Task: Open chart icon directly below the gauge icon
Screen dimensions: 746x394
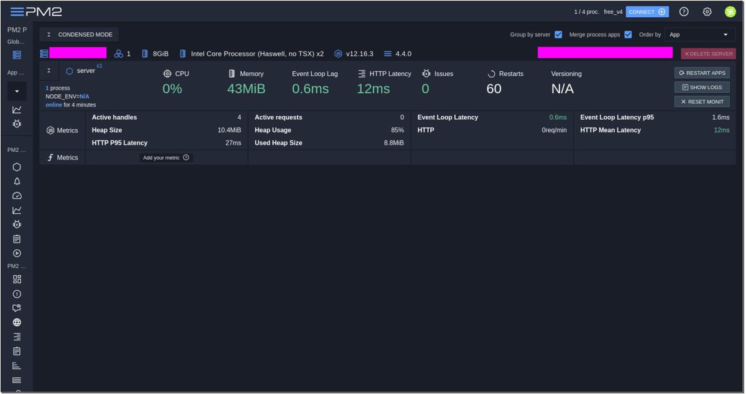Action: tap(17, 210)
